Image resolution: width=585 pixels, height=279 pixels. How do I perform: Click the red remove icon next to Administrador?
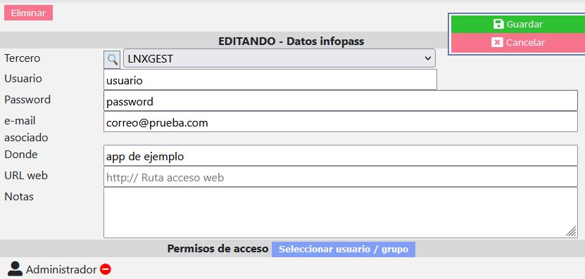(x=106, y=269)
